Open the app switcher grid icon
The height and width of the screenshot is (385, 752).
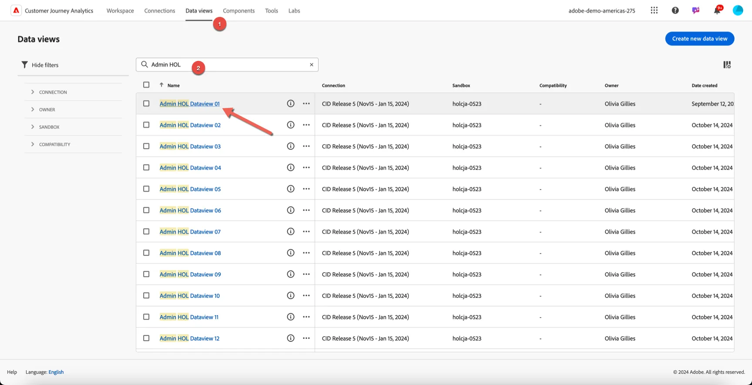coord(654,10)
